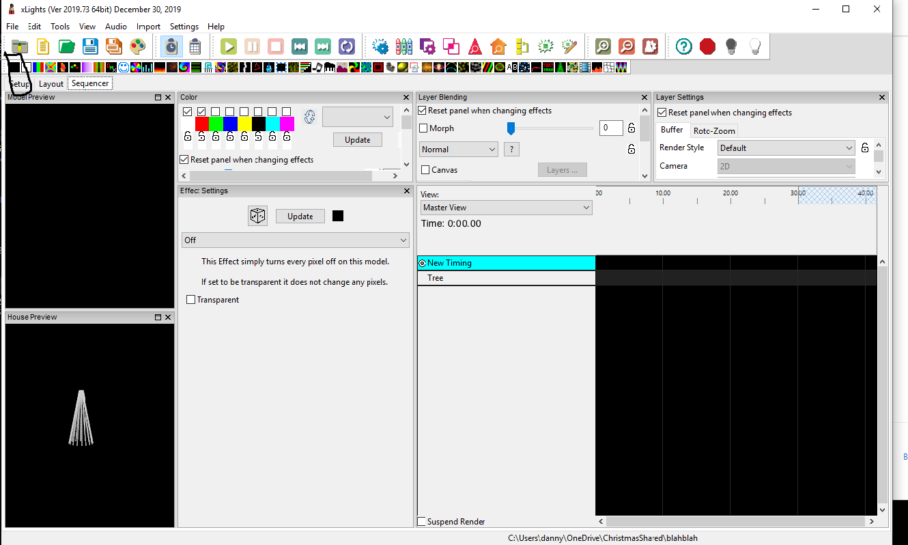Image resolution: width=908 pixels, height=545 pixels.
Task: Click the clipboard with clock toolbar icon
Action: (x=171, y=46)
